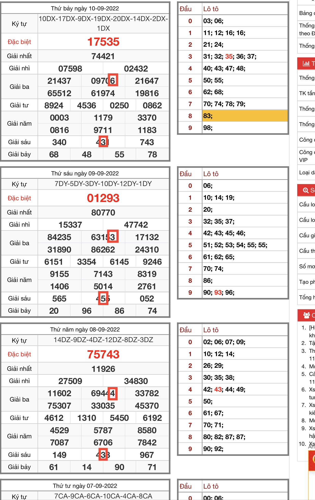Viewport: 315px width, 500px height.
Task: Click first prize number 74421
Action: point(103,56)
